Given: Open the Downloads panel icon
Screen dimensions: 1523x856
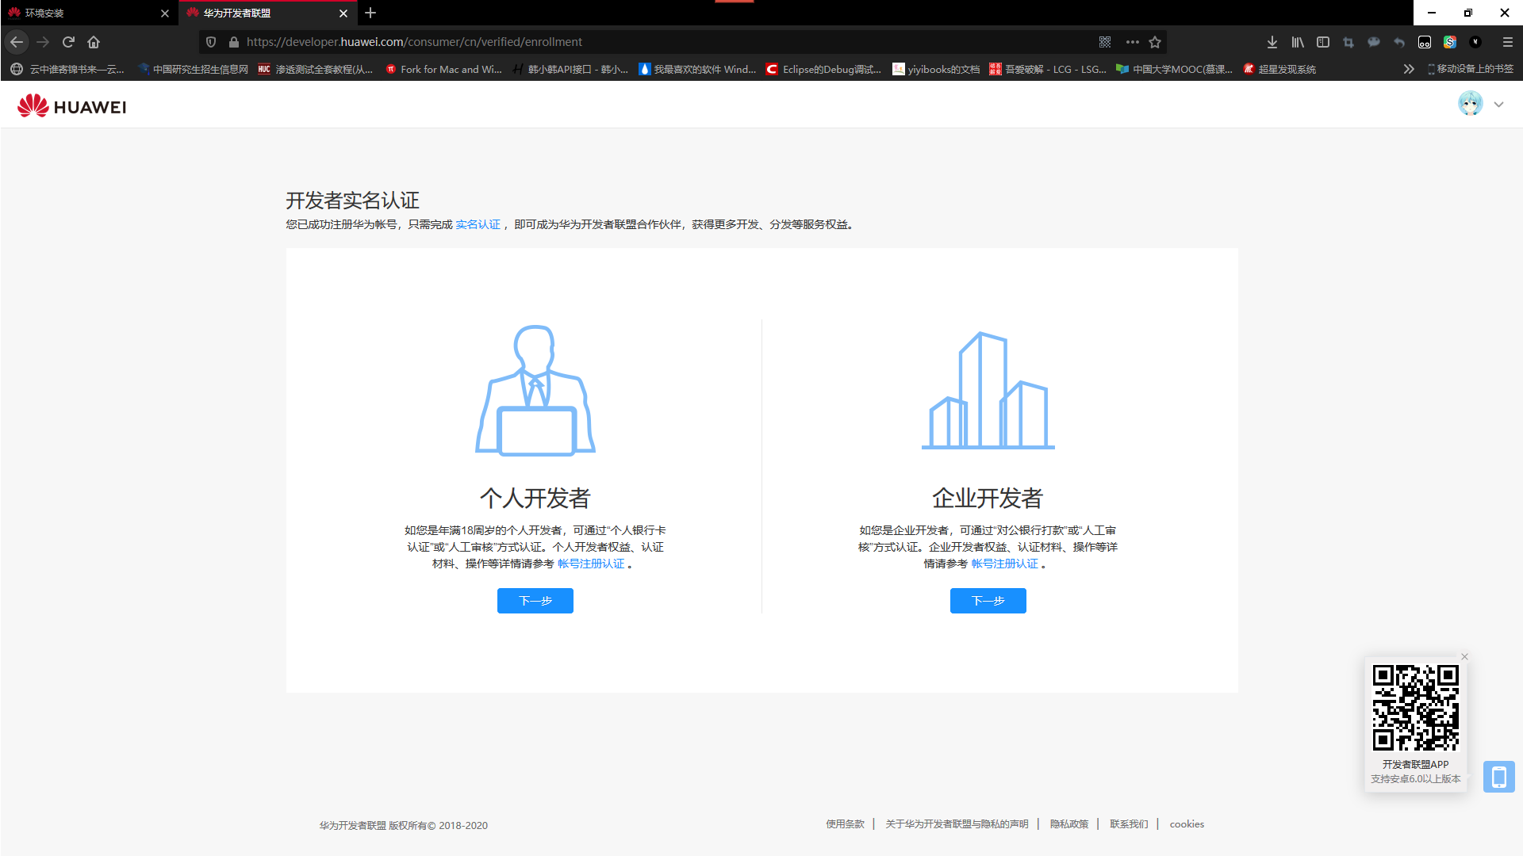Looking at the screenshot, I should (1272, 42).
